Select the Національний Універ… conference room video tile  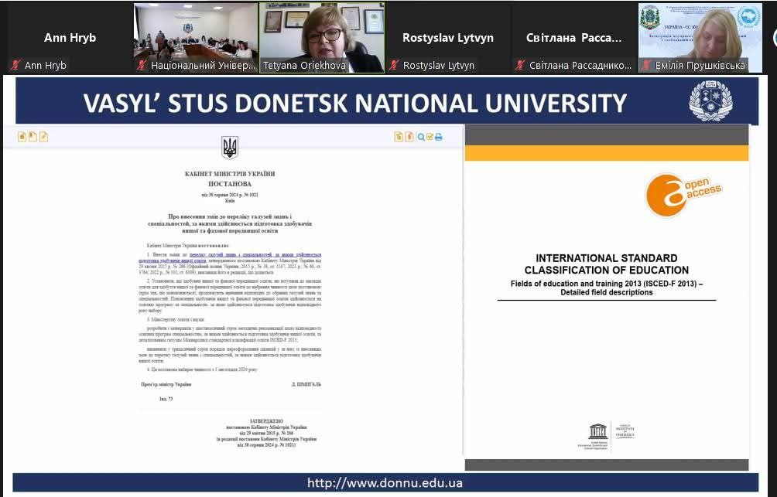tap(196, 38)
